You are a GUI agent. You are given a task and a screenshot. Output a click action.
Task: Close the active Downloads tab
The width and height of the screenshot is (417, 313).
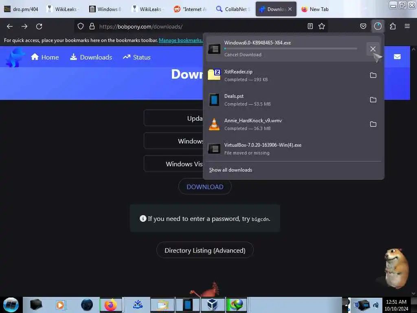point(290,9)
